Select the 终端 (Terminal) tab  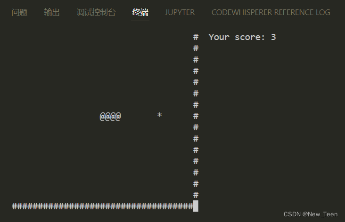click(140, 12)
